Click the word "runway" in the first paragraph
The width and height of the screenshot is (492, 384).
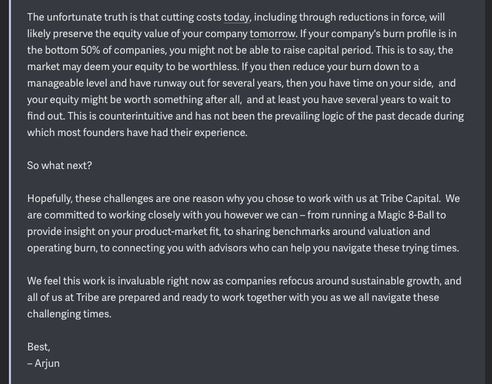169,83
